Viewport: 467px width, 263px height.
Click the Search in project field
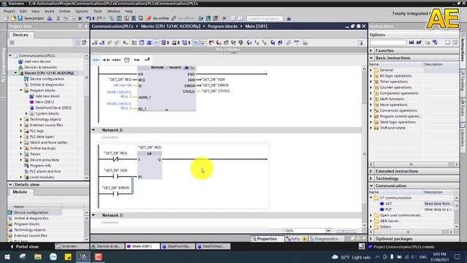click(264, 18)
